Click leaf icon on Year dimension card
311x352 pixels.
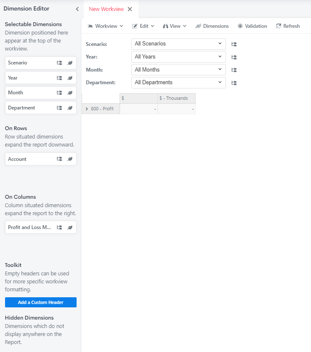click(x=70, y=78)
